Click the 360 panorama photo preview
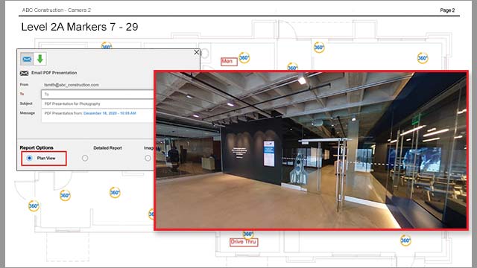This screenshot has height=268, width=477. 311,150
